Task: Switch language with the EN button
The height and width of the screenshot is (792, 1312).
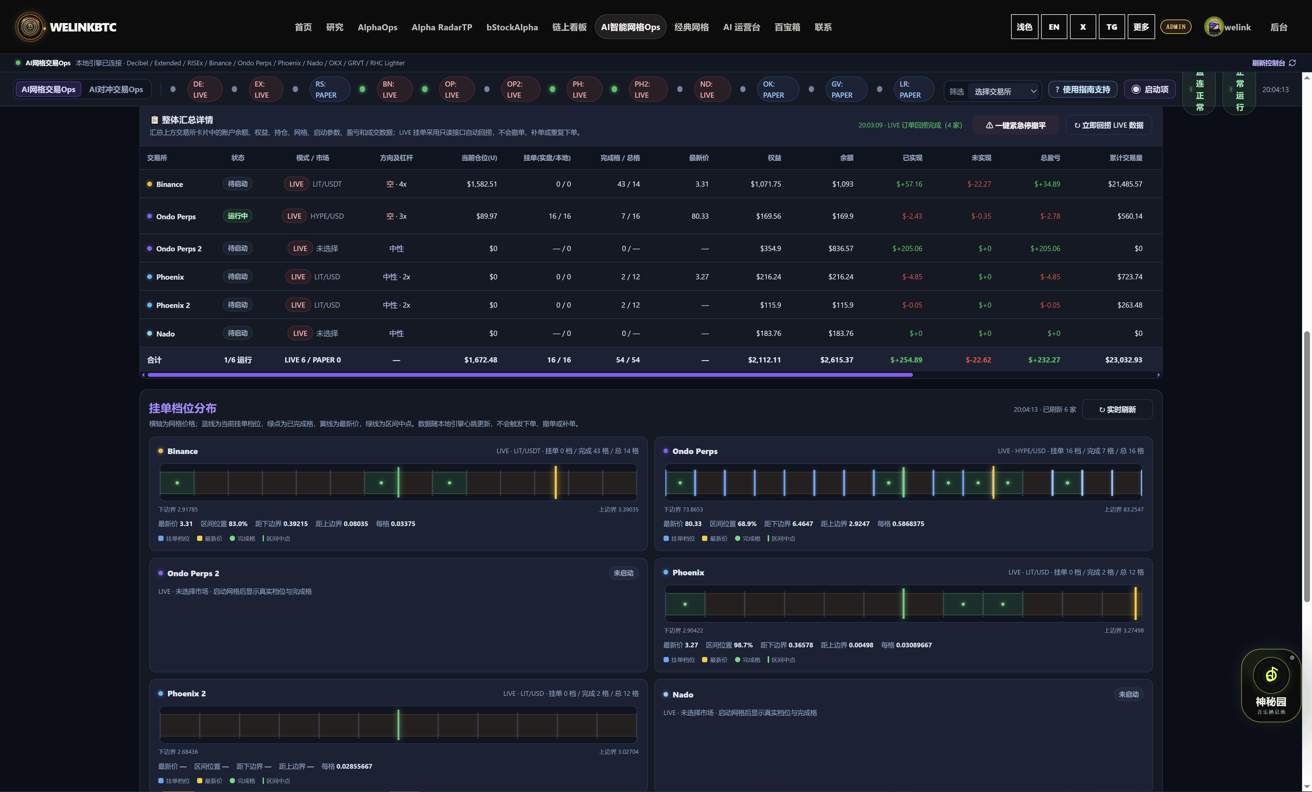Action: point(1054,27)
